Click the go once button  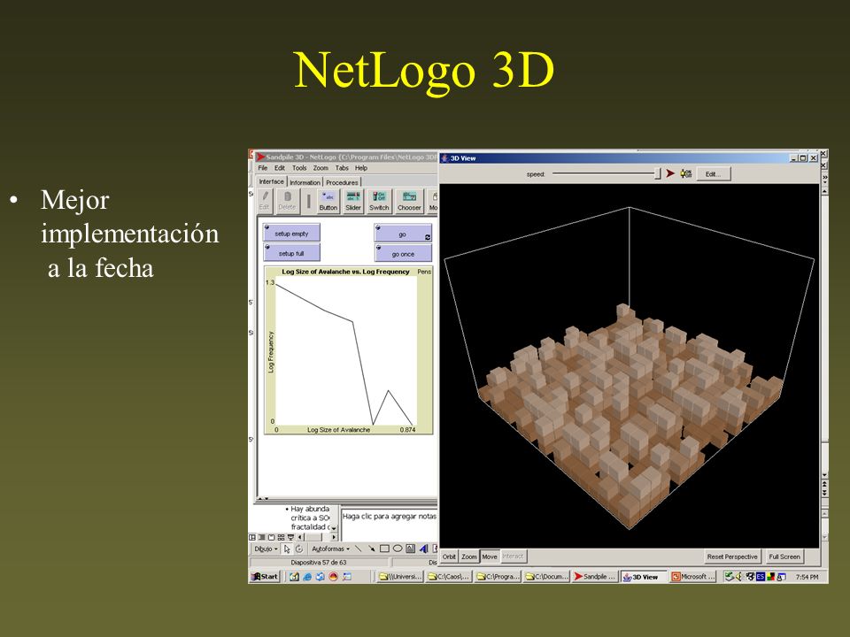(x=403, y=254)
